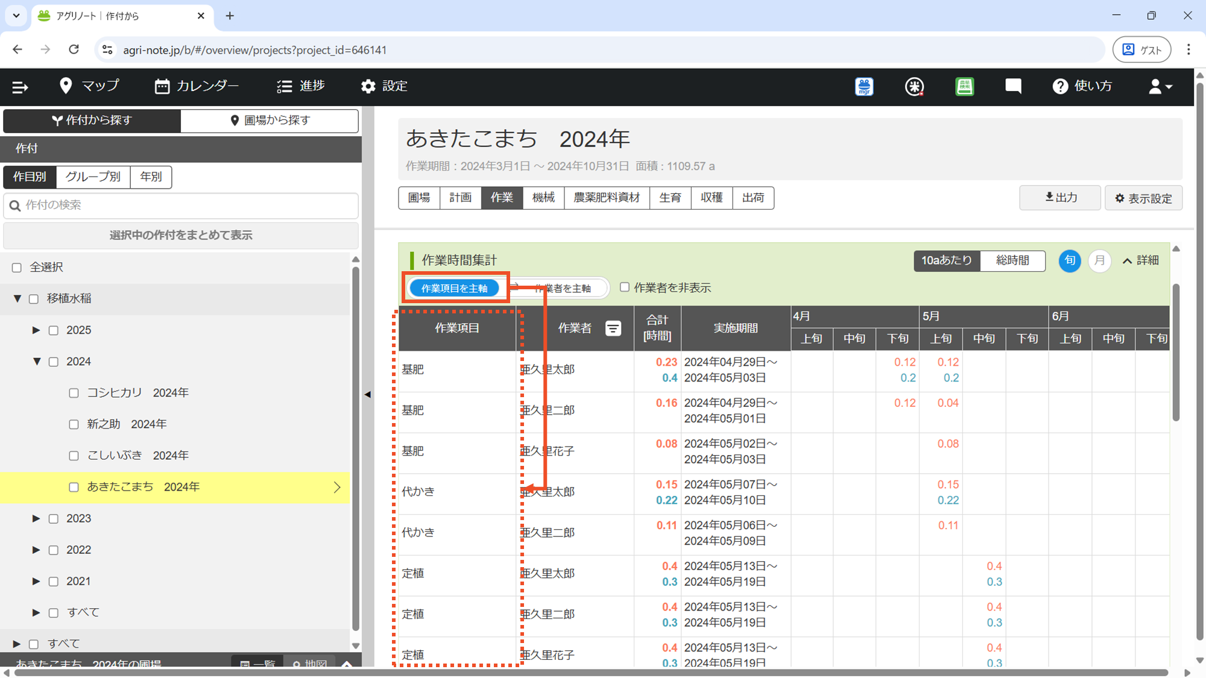The height and width of the screenshot is (678, 1206).
Task: Select the 年別 tab
Action: 151,177
